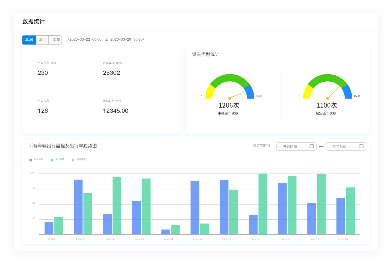Click calendar icon in 结束时间 field

click(361, 146)
